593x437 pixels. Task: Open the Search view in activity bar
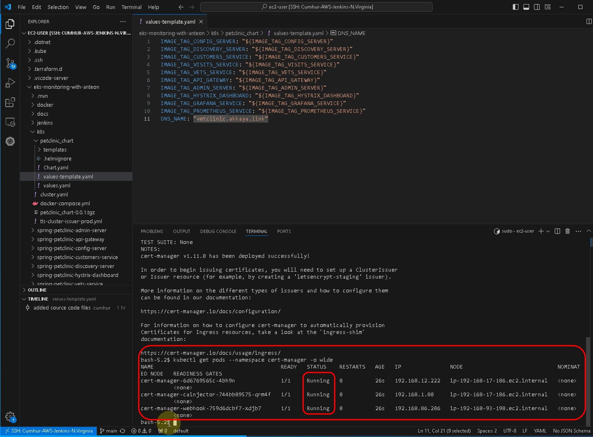[10, 43]
